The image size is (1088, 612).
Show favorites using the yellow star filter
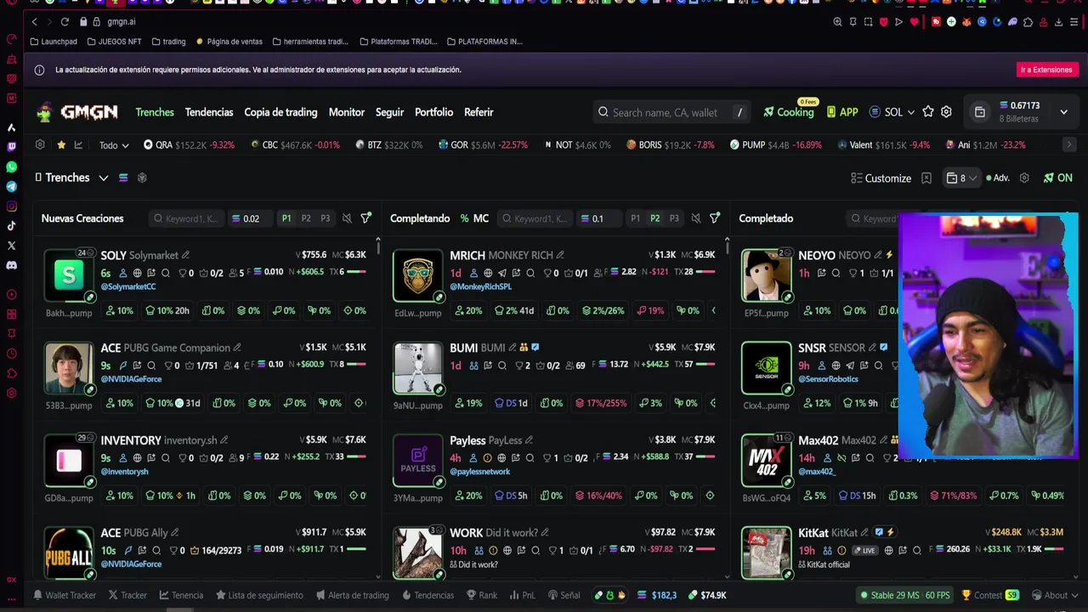tap(61, 145)
